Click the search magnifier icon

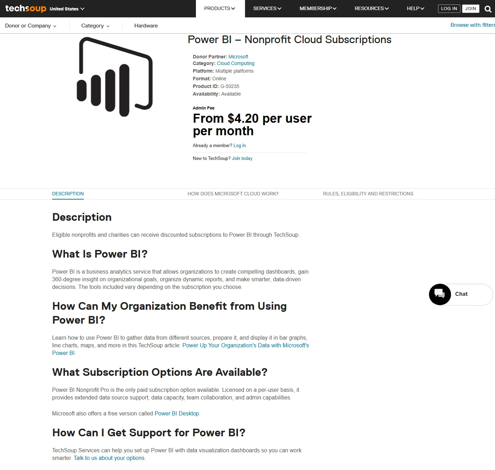(x=488, y=9)
